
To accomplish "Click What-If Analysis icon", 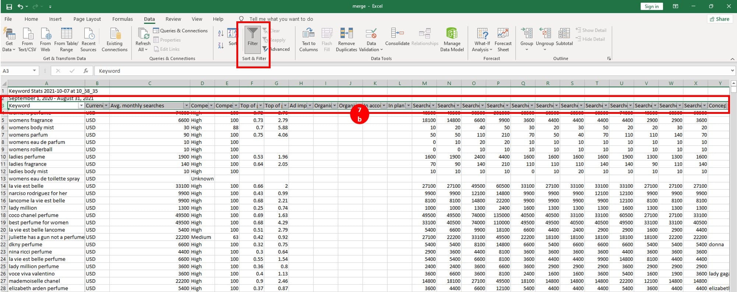I will point(482,34).
